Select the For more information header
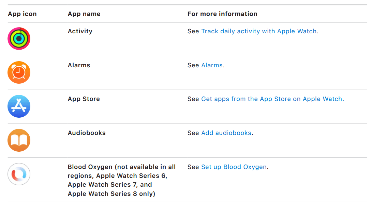372x202 pixels. (222, 14)
